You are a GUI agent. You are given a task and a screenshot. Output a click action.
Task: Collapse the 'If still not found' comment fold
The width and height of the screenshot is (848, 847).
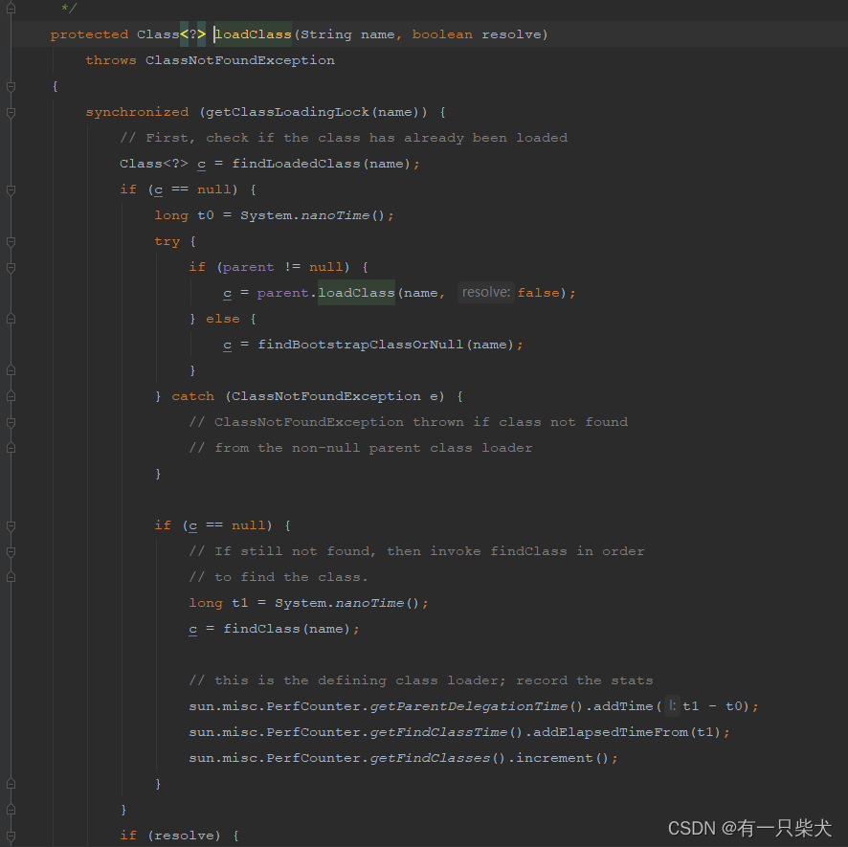pos(11,551)
